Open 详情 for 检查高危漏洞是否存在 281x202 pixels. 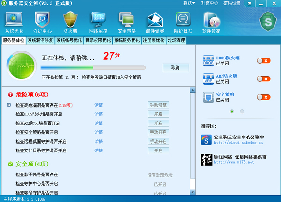point(98,105)
